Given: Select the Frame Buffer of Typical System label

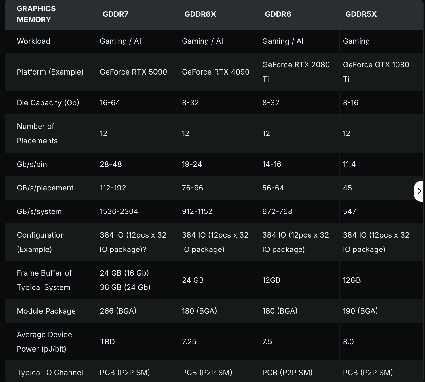Looking at the screenshot, I should (x=44, y=280).
